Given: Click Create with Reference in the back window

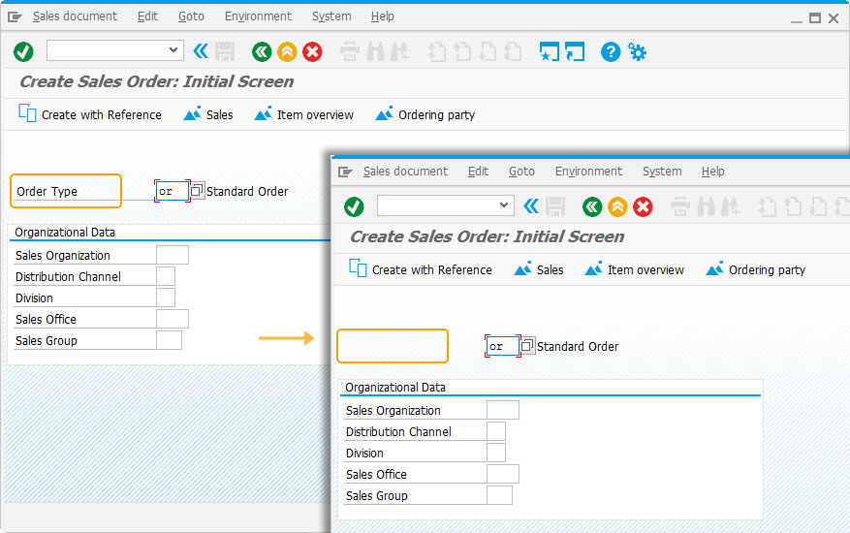Looking at the screenshot, I should (x=90, y=114).
